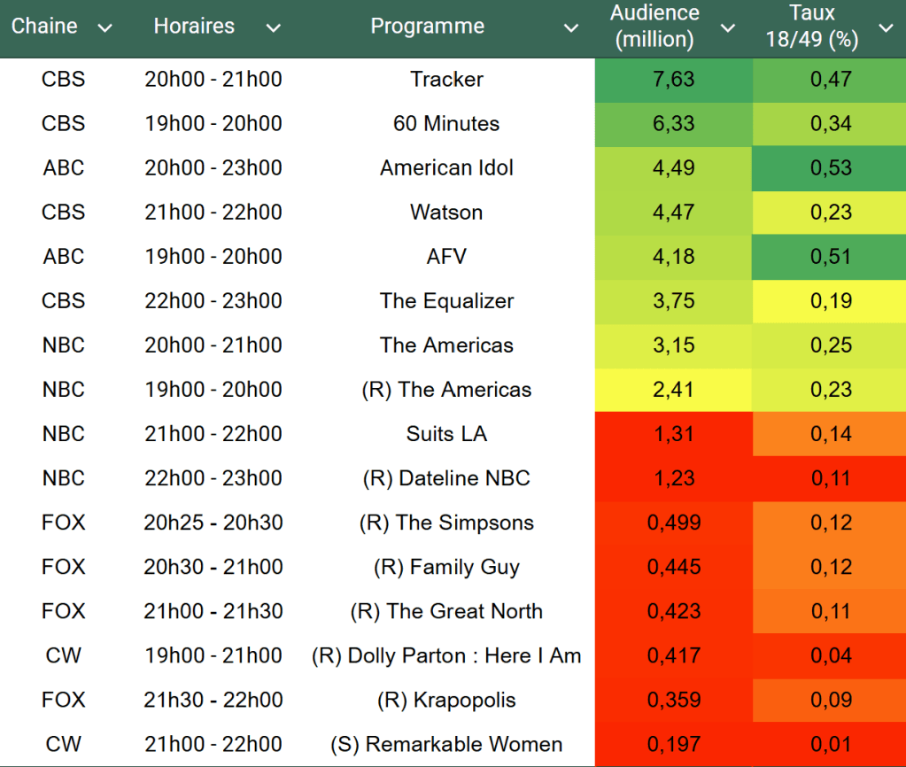Select the 0,01 rating cell

click(x=830, y=744)
